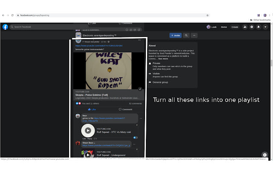Click the facebook.com address bar
Screen dimensions: 273x170
pos(113,15)
